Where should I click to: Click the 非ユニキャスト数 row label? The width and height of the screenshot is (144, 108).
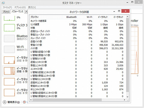pos(37,89)
